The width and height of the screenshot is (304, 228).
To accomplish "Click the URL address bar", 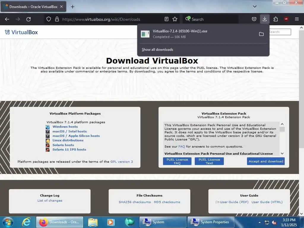I will pyautogui.click(x=112, y=19).
